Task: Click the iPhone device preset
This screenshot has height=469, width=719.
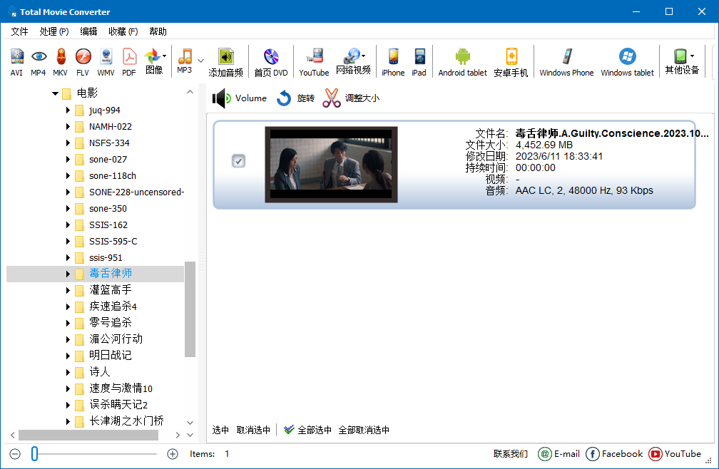Action: (x=392, y=61)
